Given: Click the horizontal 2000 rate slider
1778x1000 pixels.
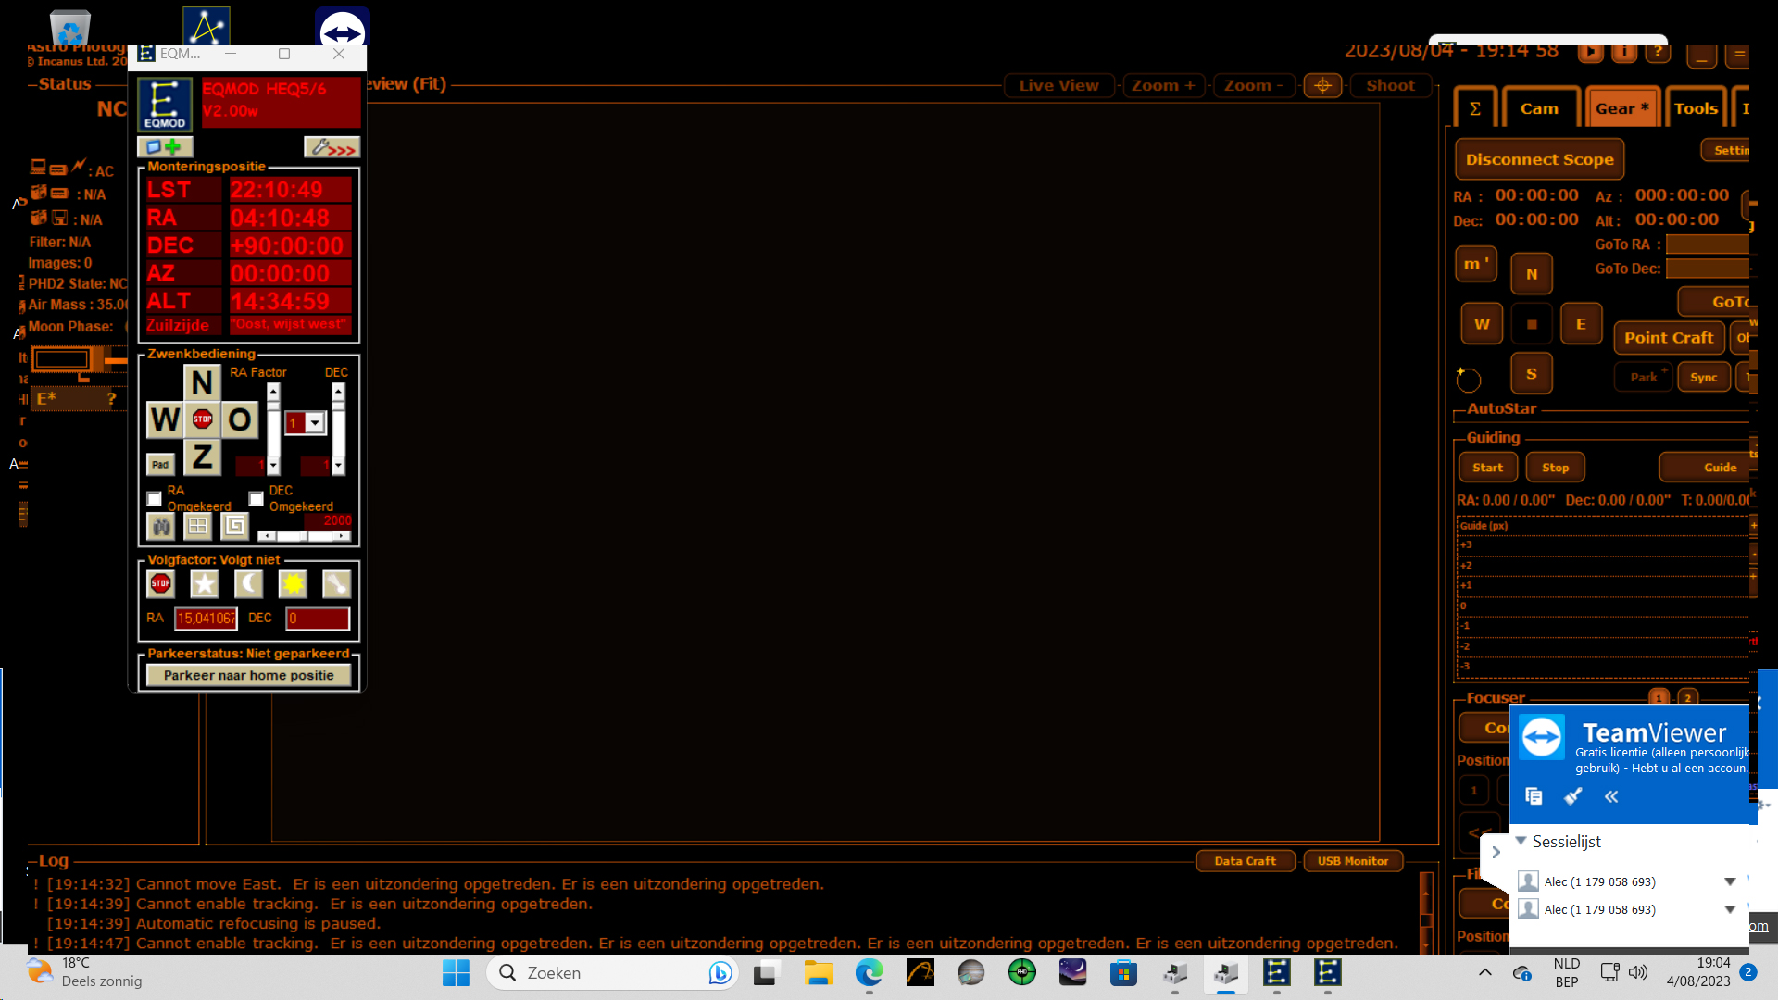Looking at the screenshot, I should pos(304,536).
